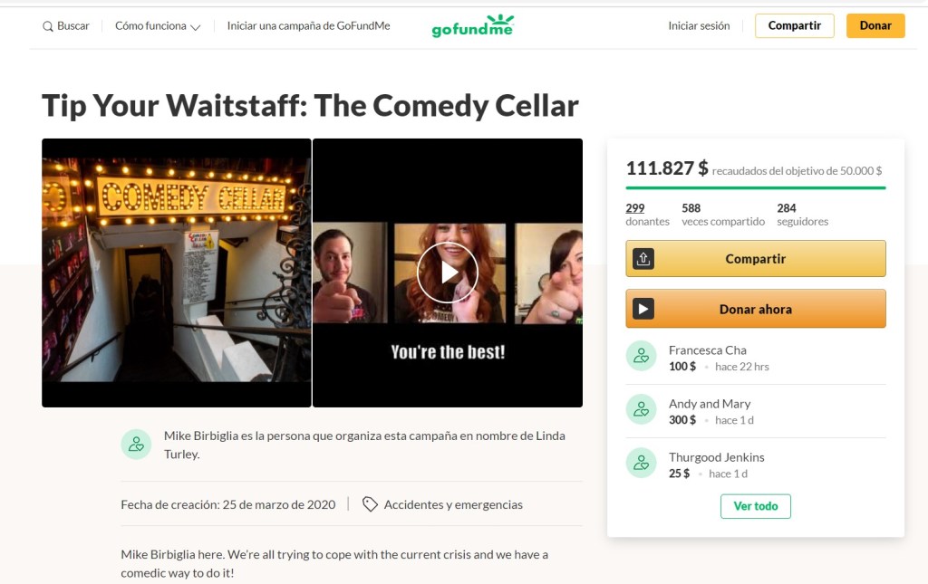The height and width of the screenshot is (584, 928).
Task: Open the Comedy Cellar entrance photo
Action: (176, 272)
